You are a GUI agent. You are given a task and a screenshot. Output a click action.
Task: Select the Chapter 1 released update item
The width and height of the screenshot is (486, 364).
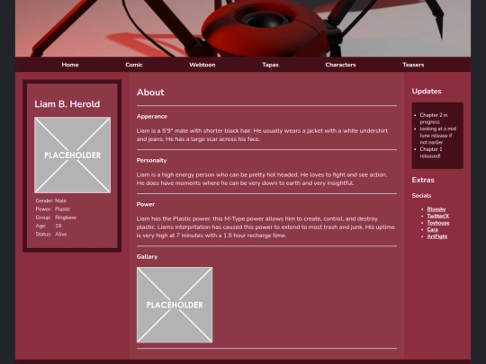(x=431, y=153)
